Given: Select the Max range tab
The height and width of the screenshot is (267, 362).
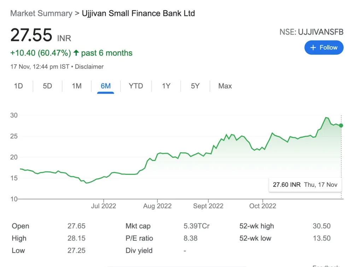Looking at the screenshot, I should point(225,86).
